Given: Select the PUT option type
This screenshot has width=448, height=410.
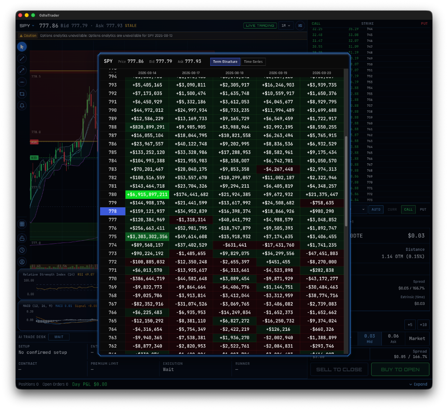Looking at the screenshot, I should (423, 209).
